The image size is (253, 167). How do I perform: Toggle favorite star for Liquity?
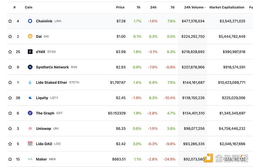[10, 98]
